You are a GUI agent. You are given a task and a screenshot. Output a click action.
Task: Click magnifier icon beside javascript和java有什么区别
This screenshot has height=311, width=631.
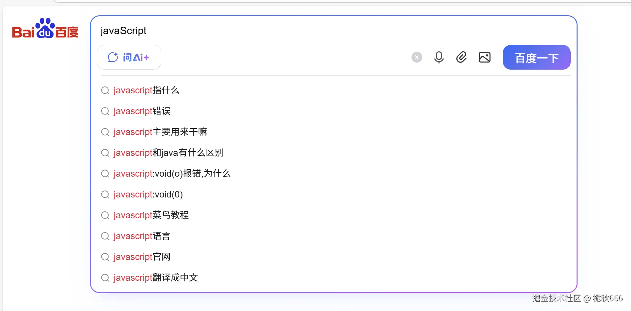click(x=105, y=153)
